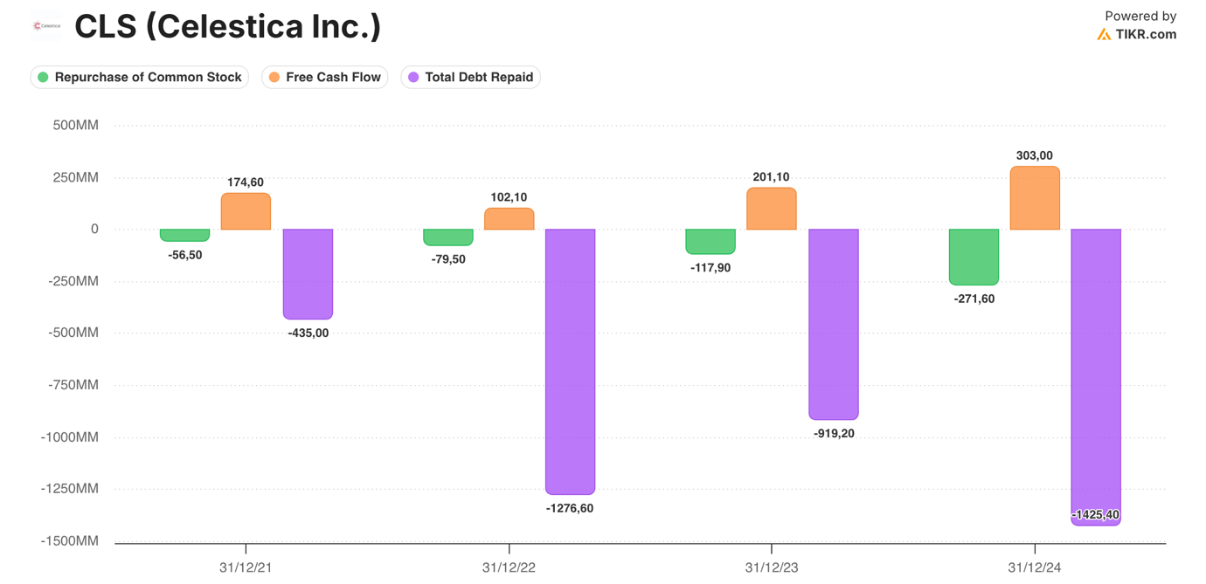Viewport: 1206px width, 584px height.
Task: Open the TIKR.com link
Action: pyautogui.click(x=1146, y=35)
